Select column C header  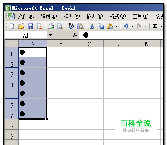click(x=89, y=44)
